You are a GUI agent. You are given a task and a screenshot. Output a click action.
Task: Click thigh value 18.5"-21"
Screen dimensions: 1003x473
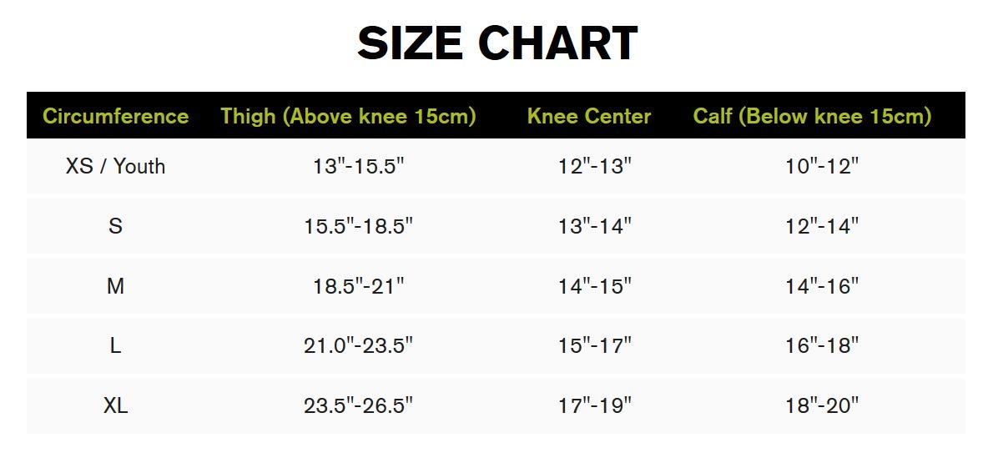click(358, 286)
